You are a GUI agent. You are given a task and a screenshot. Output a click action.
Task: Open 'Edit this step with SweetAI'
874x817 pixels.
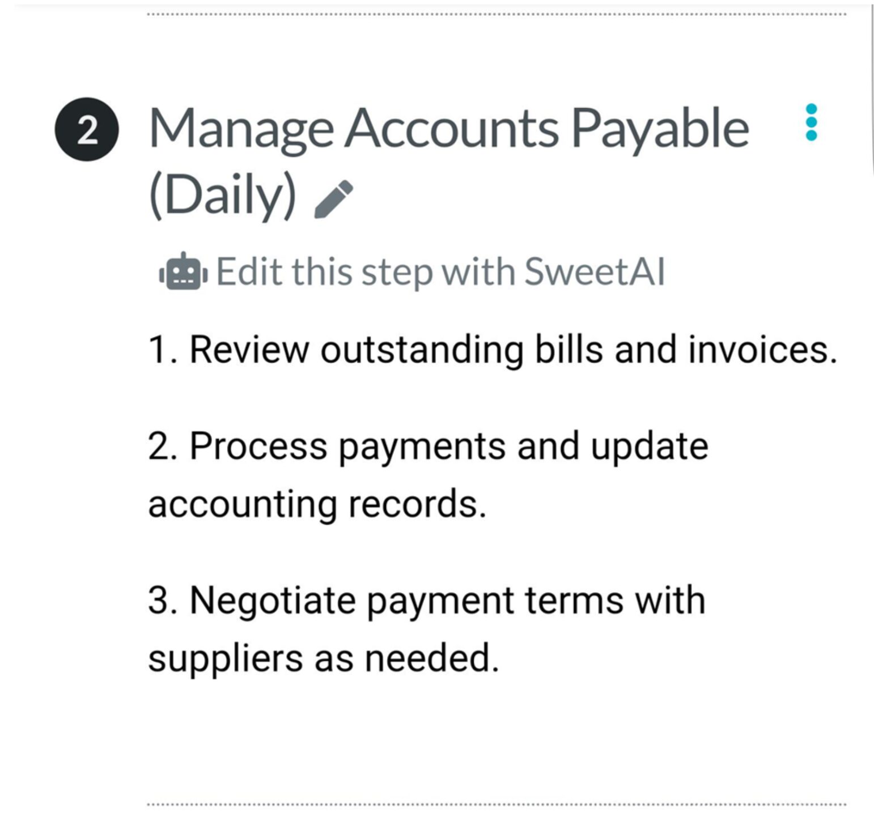(411, 272)
